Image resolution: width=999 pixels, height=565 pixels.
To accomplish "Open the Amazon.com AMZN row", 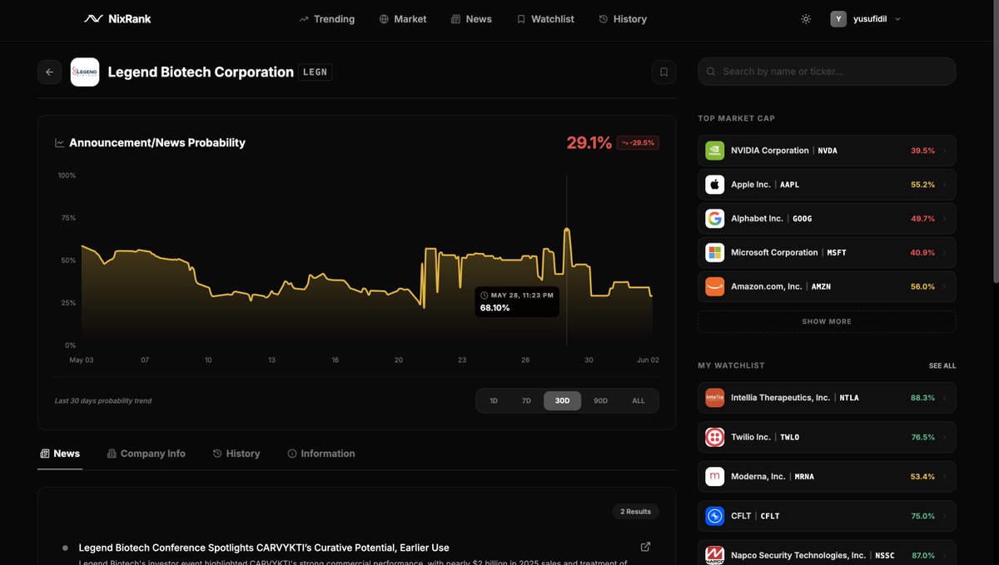I will pyautogui.click(x=827, y=286).
